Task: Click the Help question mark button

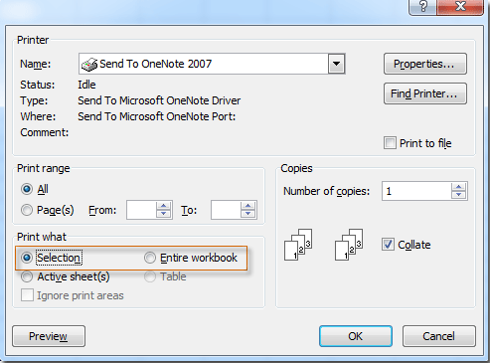Action: point(423,6)
